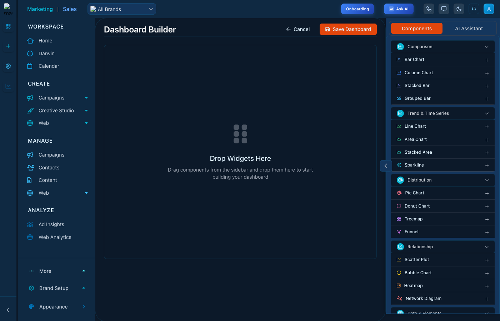Collapse the components sidebar with arrow handle
This screenshot has width=500, height=321.
pyautogui.click(x=386, y=166)
